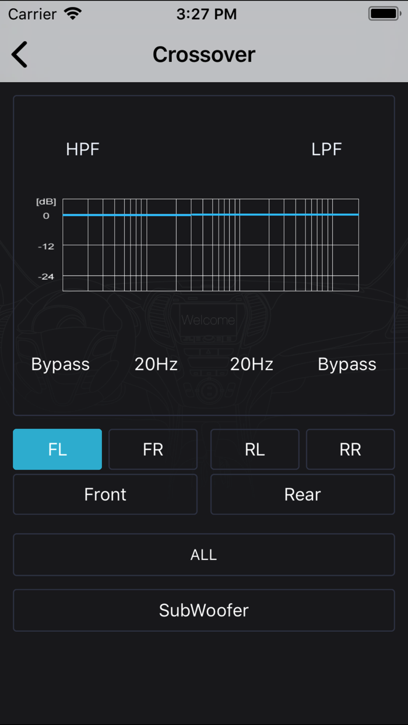Enable the RR channel
Viewport: 408px width, 725px height.
tap(350, 449)
